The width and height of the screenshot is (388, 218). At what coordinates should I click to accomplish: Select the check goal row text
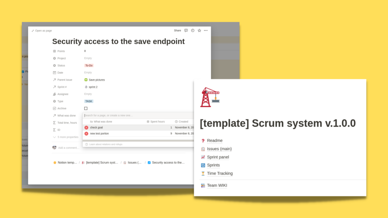(x=96, y=128)
